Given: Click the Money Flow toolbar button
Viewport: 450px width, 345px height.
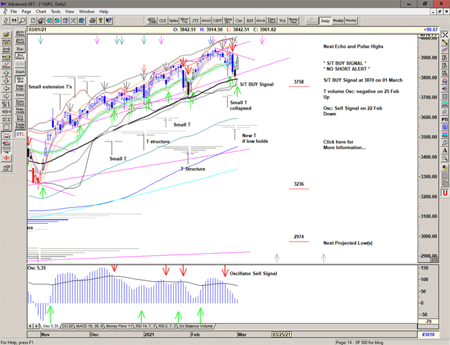Looking at the screenshot, I should [x=294, y=20].
